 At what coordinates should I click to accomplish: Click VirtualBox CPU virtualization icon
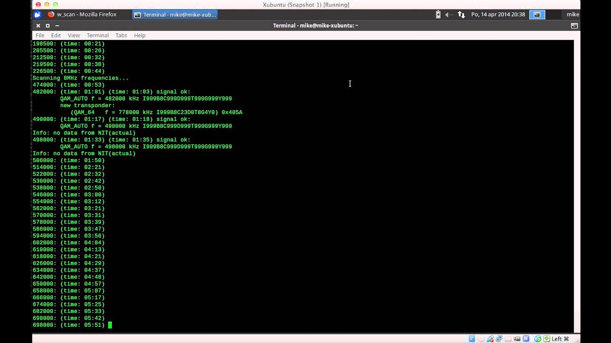526,339
